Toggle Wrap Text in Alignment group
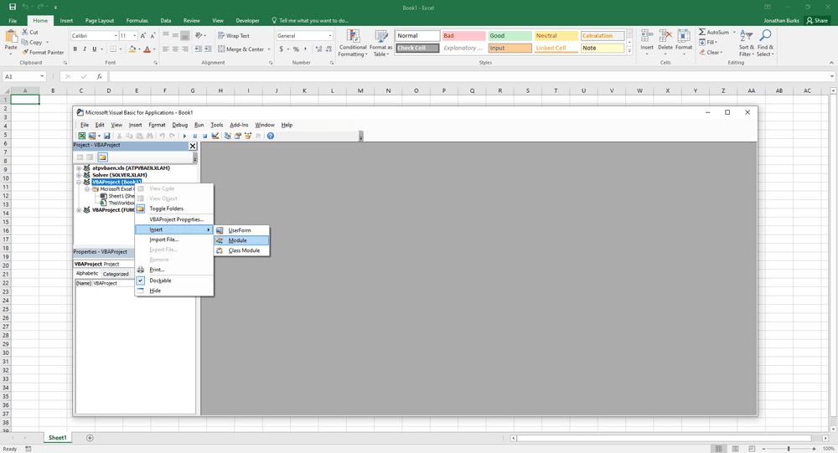The height and width of the screenshot is (453, 838). [234, 36]
